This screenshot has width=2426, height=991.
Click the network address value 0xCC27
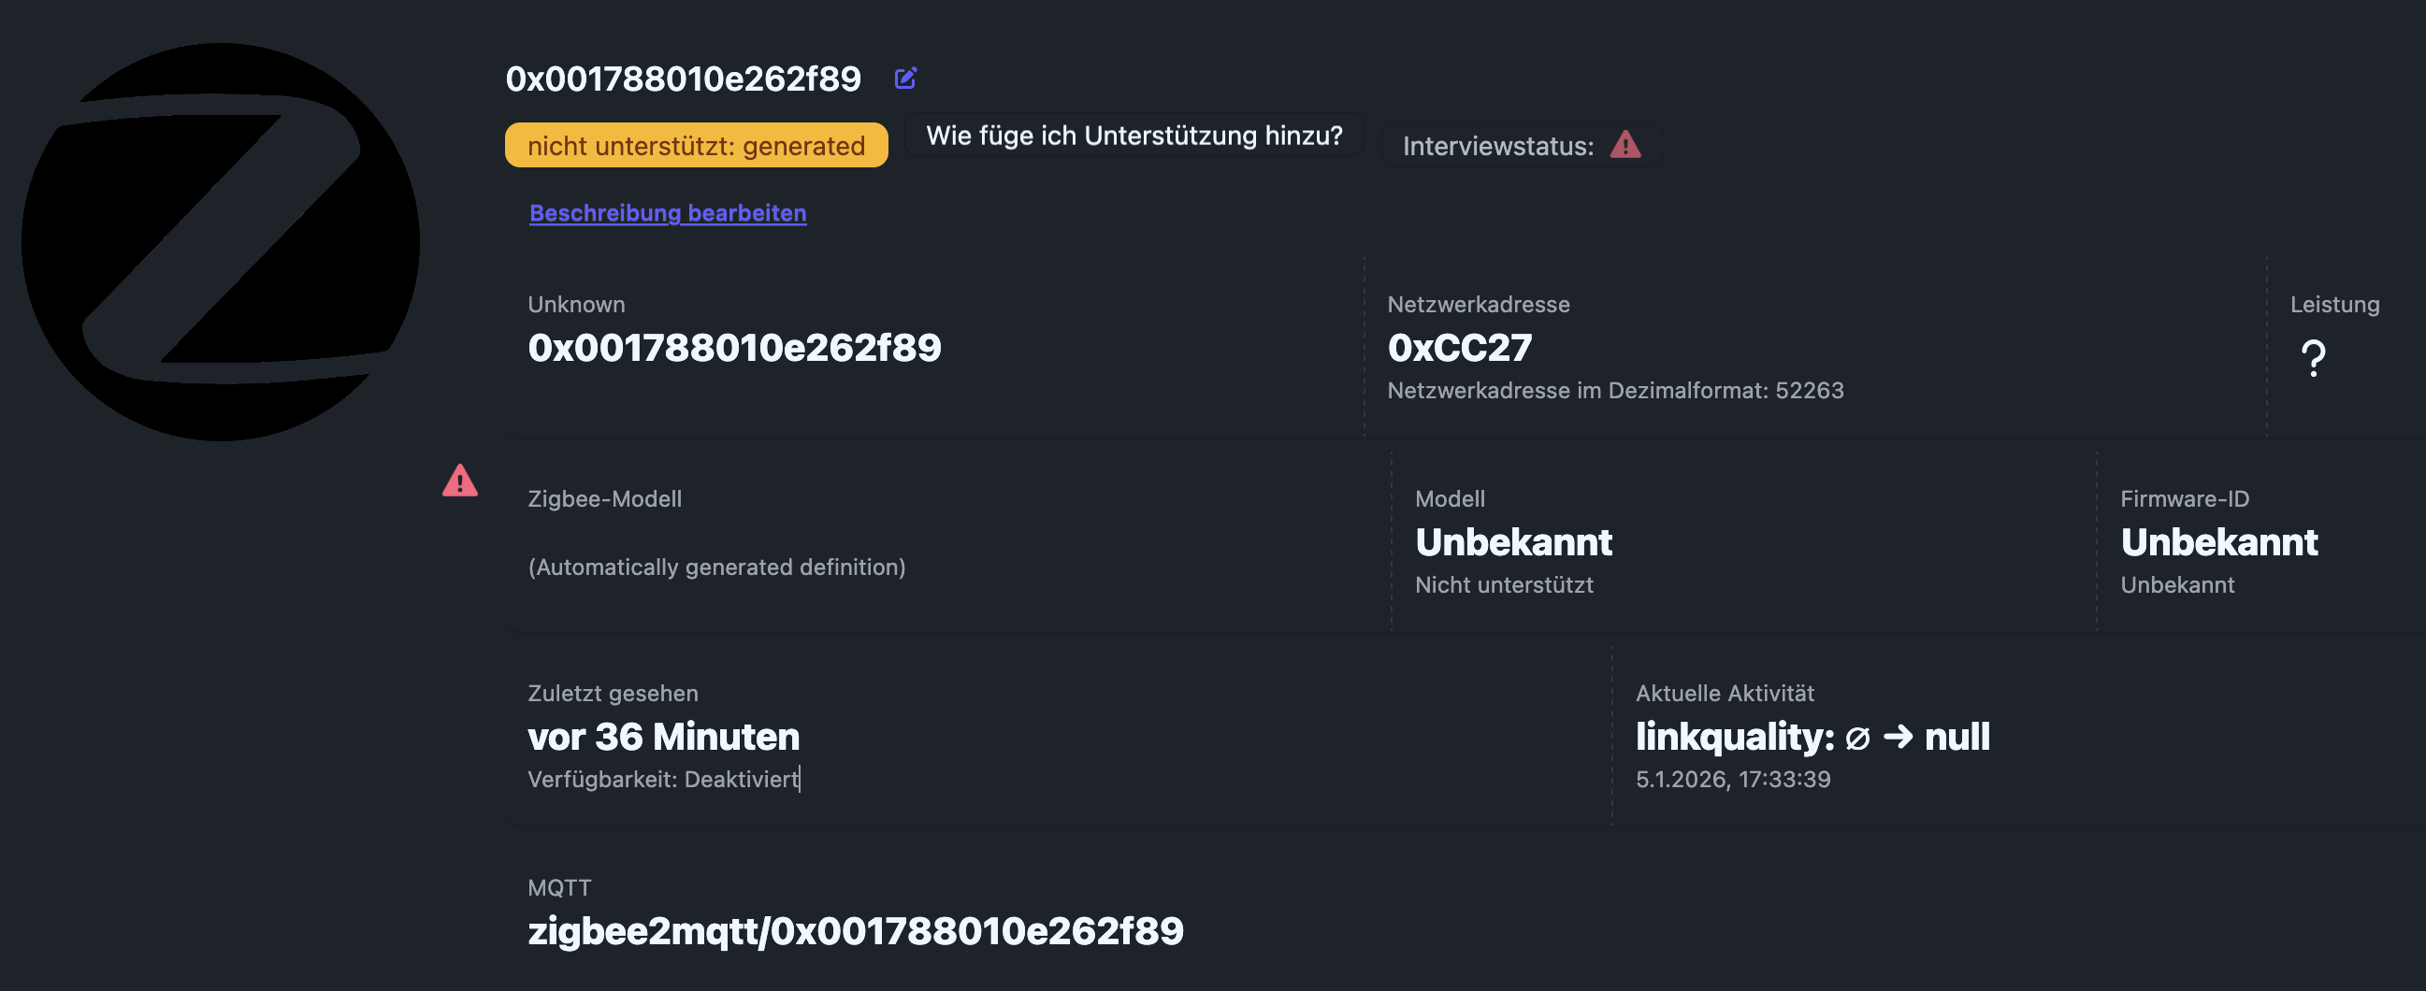(1459, 348)
